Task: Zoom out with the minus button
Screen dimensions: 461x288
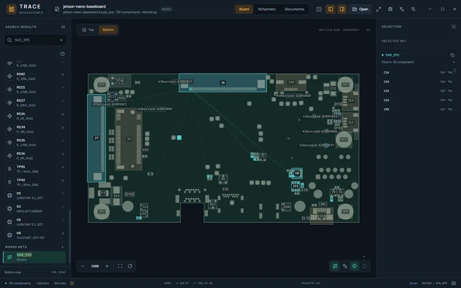Action: point(82,266)
